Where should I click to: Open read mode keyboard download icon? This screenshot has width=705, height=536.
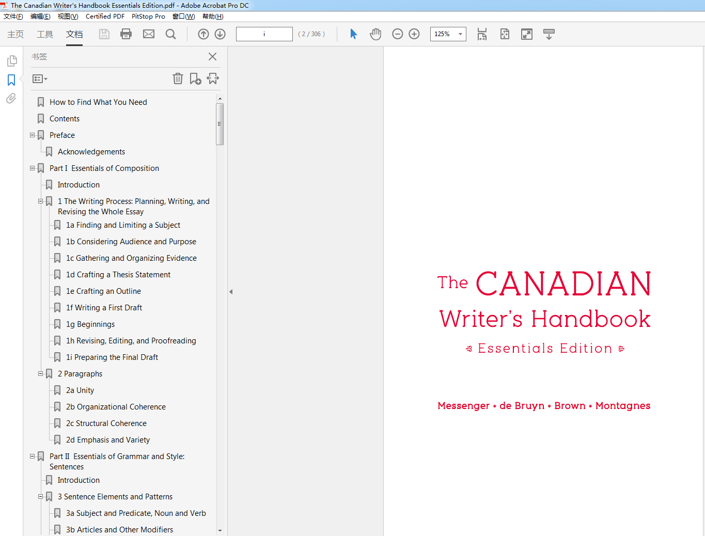pos(549,34)
